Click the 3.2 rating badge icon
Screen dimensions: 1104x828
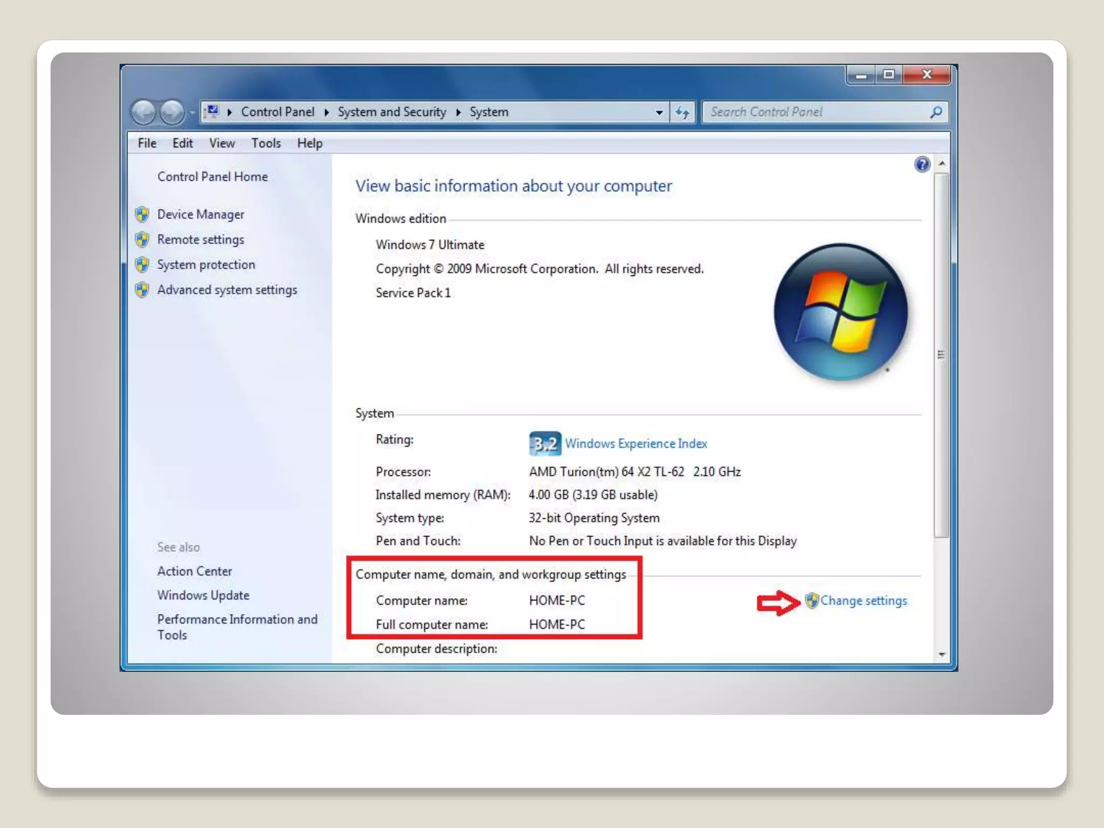544,444
